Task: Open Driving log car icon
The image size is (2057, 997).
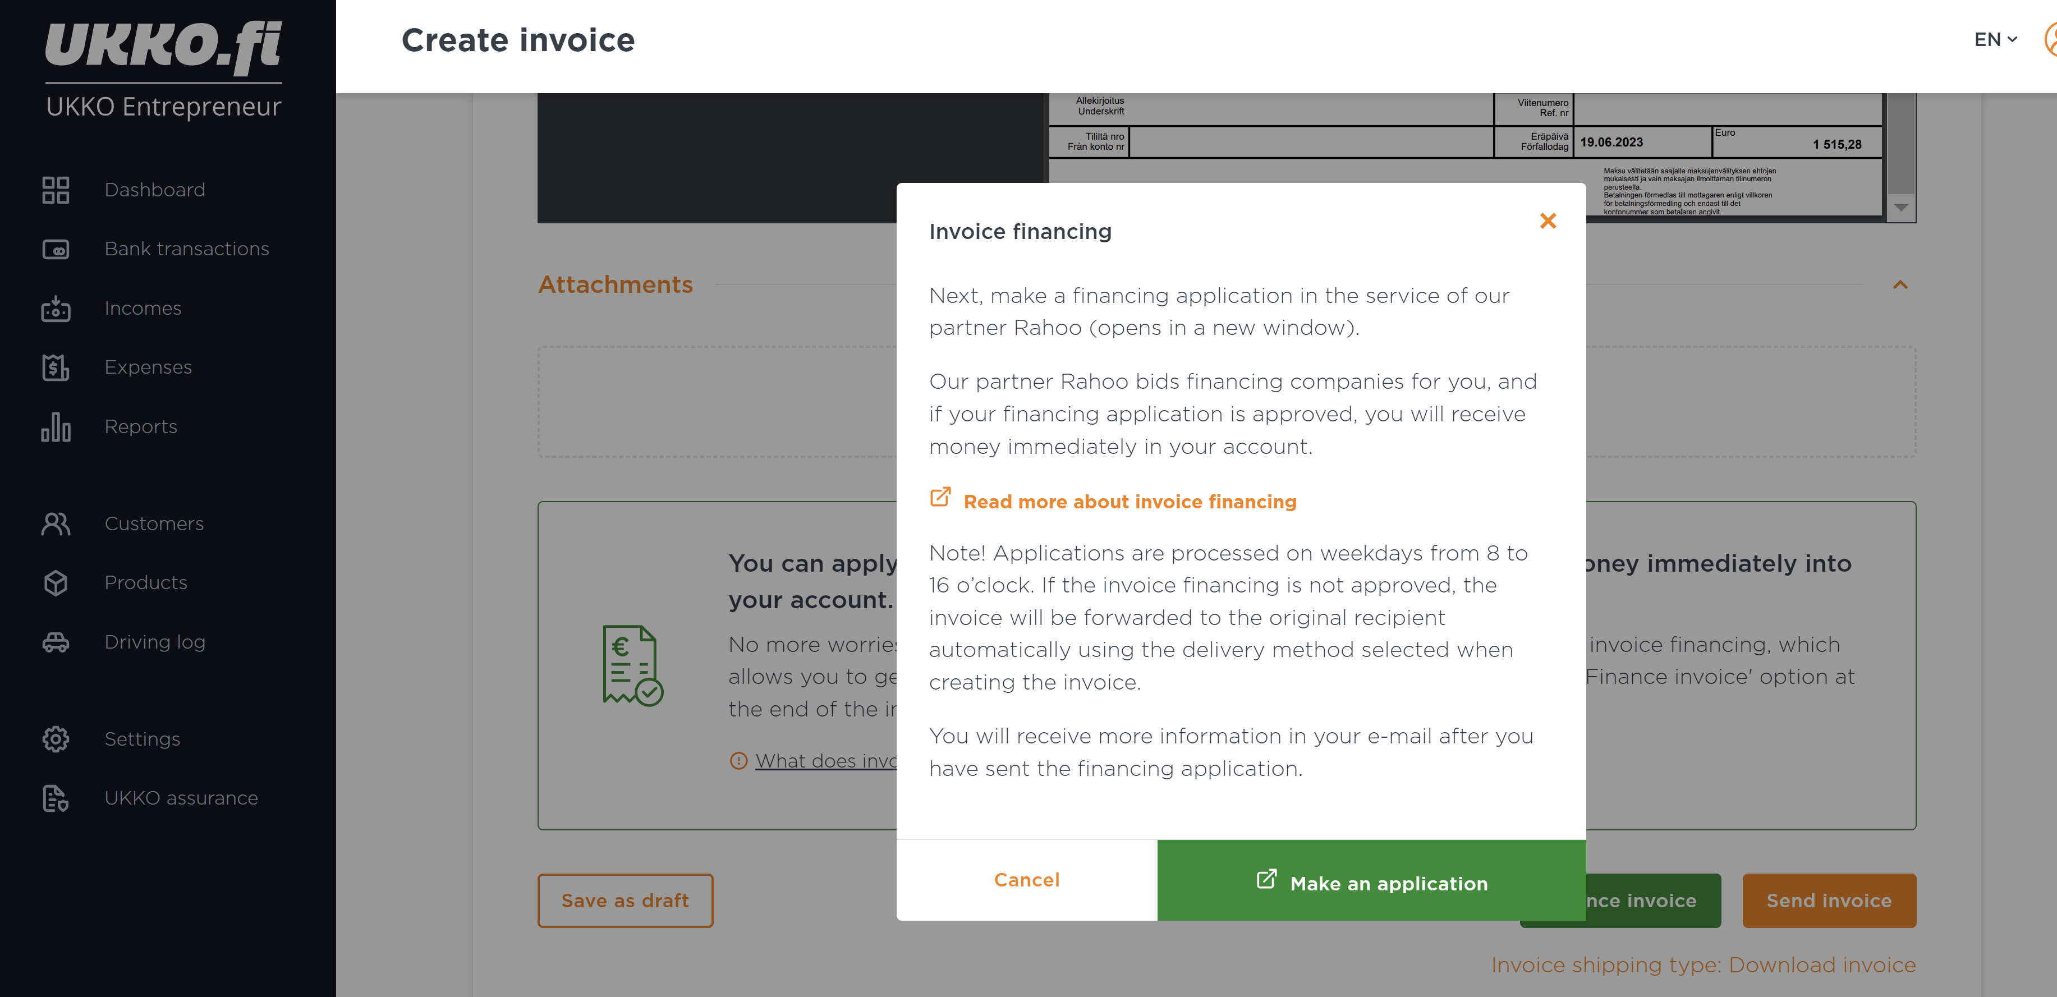Action: tap(55, 642)
